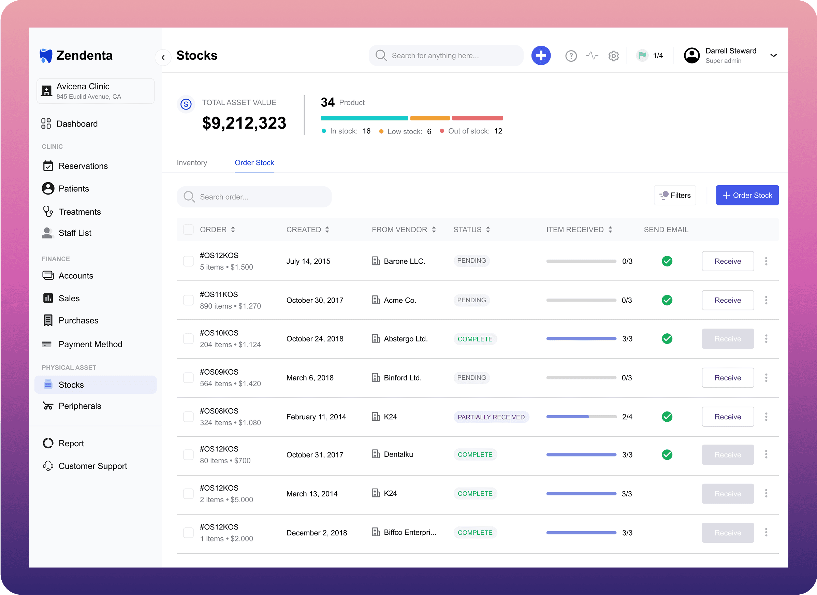This screenshot has width=817, height=595.
Task: Click the green flag progress icon
Action: click(642, 56)
